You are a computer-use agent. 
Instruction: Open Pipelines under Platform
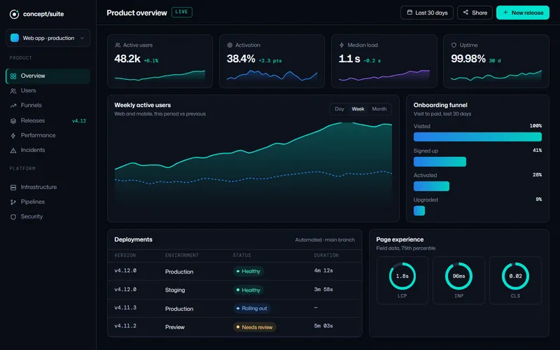click(x=48, y=202)
